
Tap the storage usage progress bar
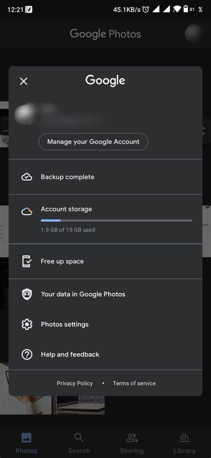coord(116,220)
